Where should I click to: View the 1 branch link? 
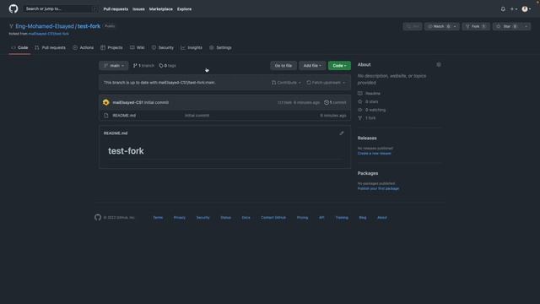(x=143, y=66)
